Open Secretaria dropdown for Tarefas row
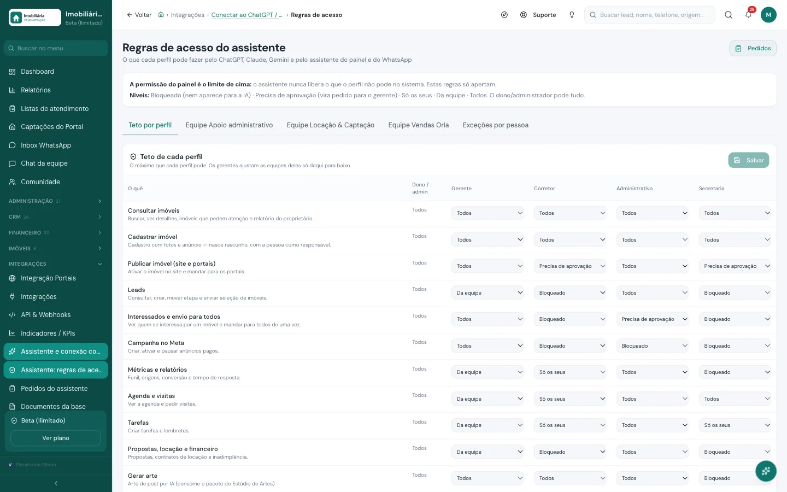787x492 pixels. click(x=735, y=425)
